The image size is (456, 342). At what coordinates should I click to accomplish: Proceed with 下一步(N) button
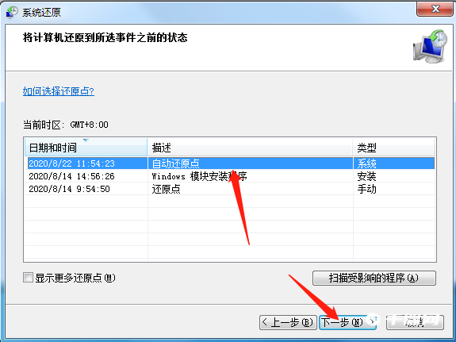(347, 322)
